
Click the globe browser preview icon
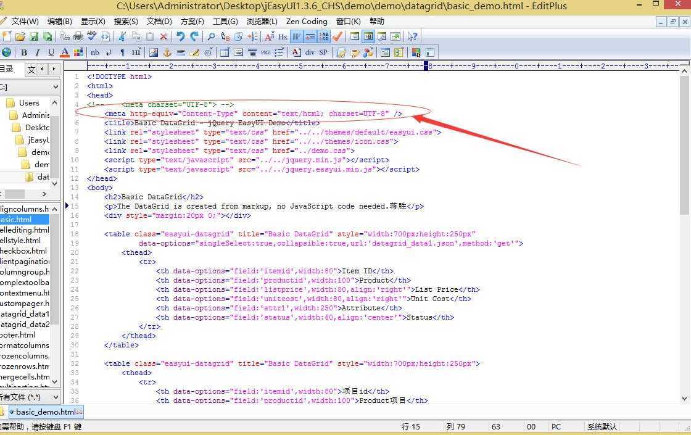tap(7, 52)
